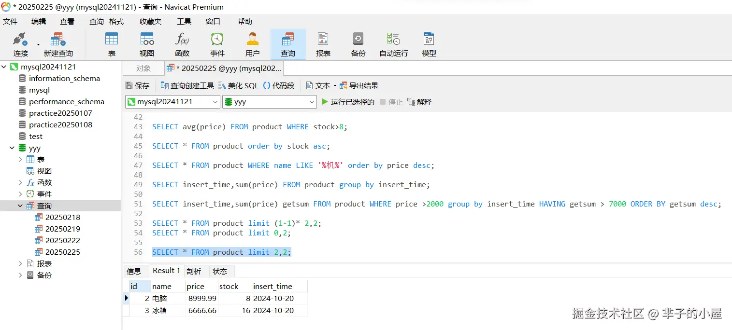
Task: Select the 电脑 name cell
Action: (168, 298)
